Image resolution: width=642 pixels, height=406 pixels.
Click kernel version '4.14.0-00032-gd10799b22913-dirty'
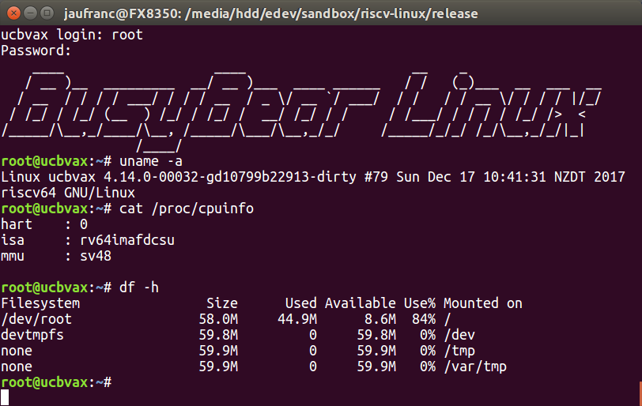230,177
